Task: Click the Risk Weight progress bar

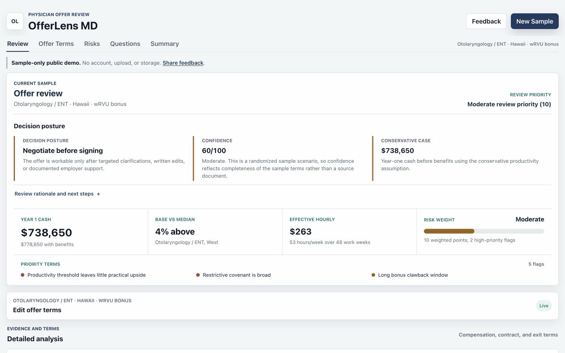Action: 484,231
